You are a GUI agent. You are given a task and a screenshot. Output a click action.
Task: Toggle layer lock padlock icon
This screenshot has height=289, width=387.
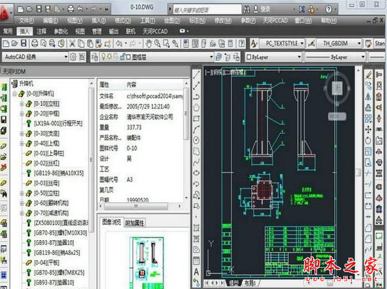click(122, 57)
